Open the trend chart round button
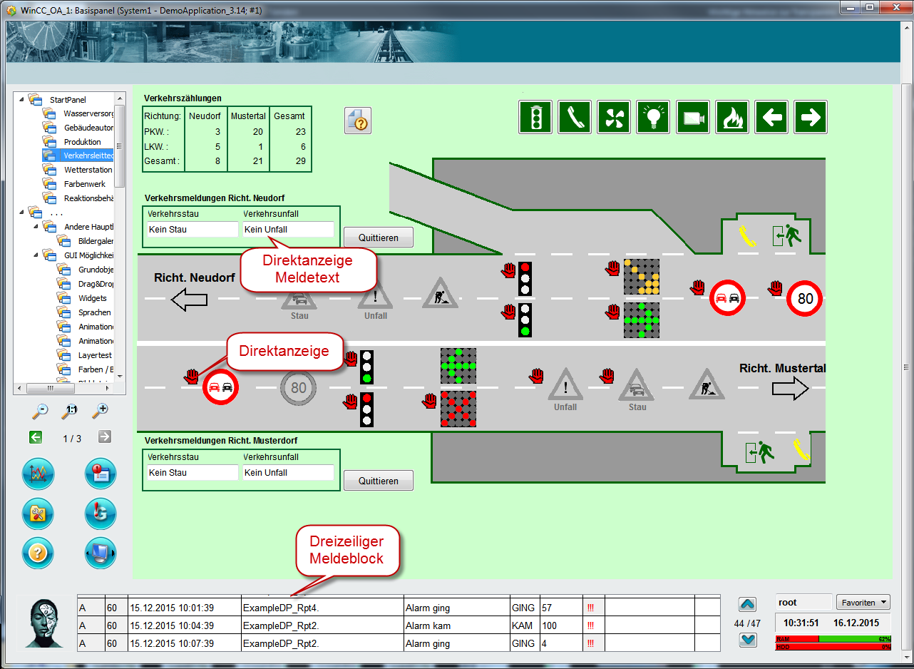Image resolution: width=914 pixels, height=669 pixels. coord(38,474)
